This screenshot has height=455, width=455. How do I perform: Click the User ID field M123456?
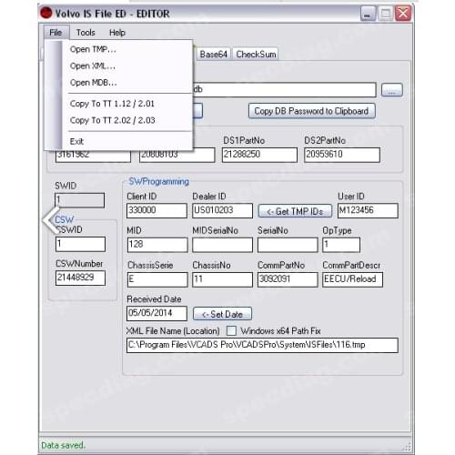368,210
